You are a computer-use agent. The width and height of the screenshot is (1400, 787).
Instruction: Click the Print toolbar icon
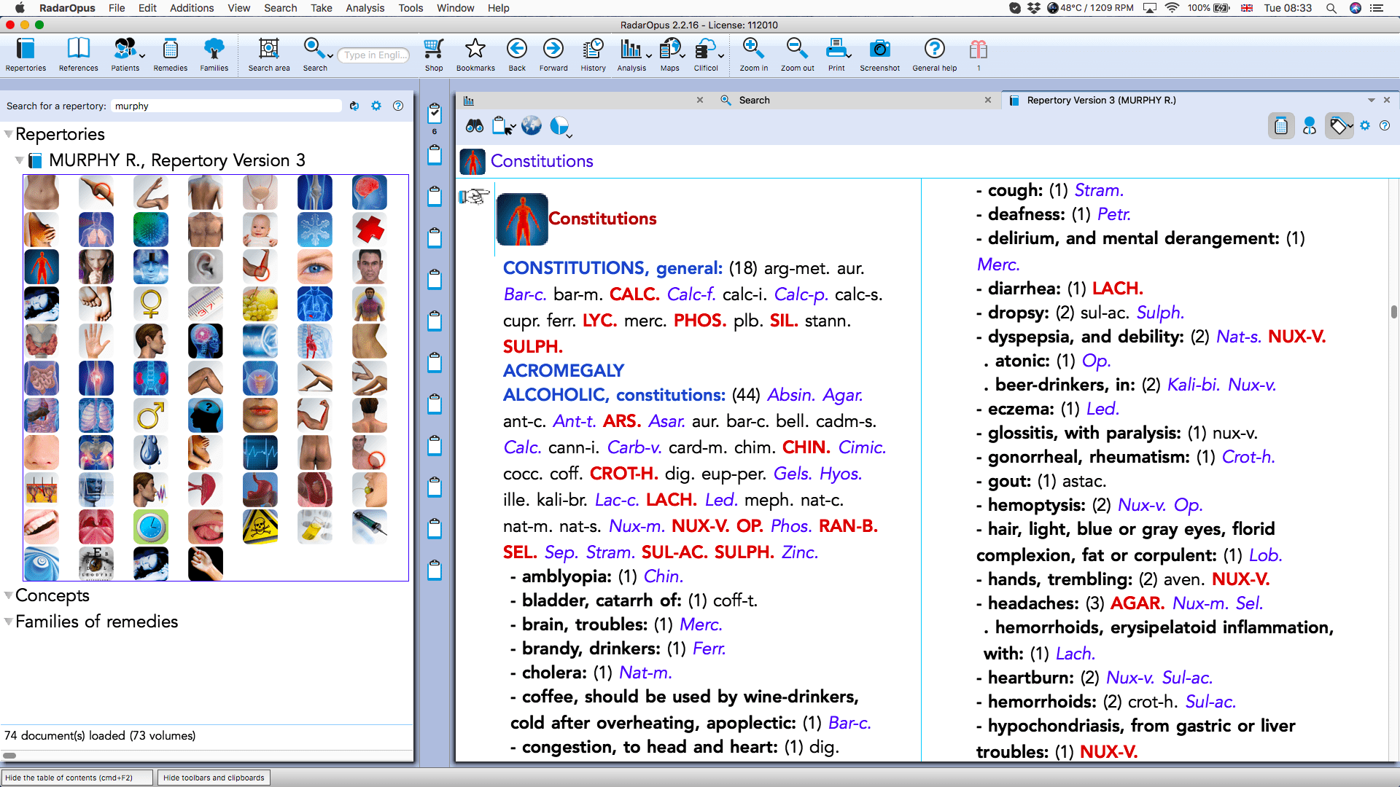point(836,55)
